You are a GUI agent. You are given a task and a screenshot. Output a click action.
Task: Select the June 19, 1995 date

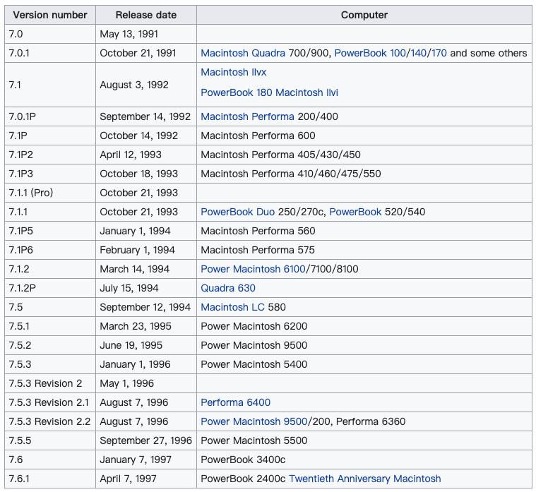coord(146,345)
